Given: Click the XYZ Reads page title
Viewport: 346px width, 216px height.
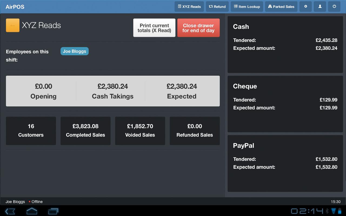Looking at the screenshot, I should (x=41, y=25).
